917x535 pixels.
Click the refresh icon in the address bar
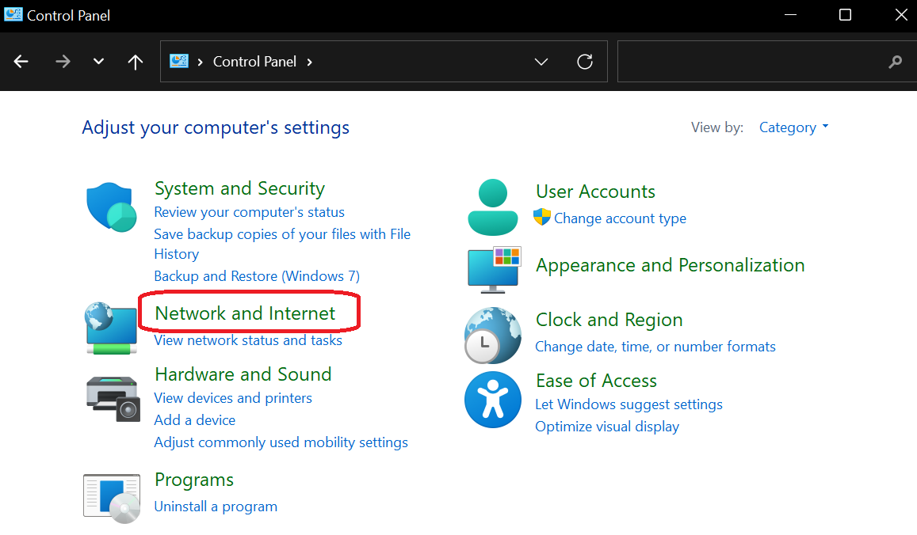pos(585,61)
